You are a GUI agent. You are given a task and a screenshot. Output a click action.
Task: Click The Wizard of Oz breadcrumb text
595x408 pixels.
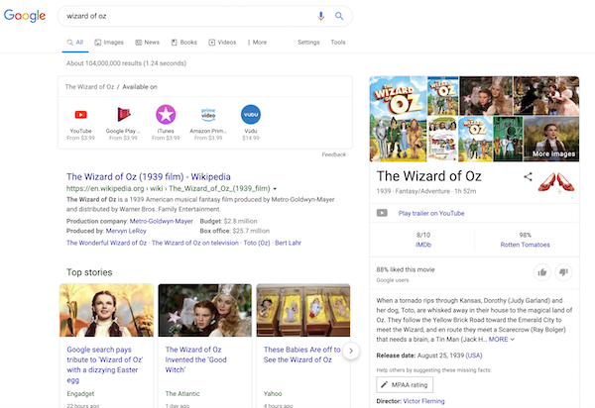point(89,87)
